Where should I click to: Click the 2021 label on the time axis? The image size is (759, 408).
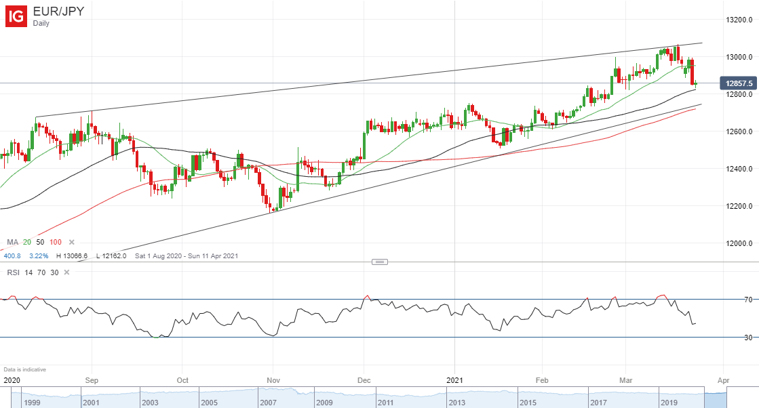[454, 380]
